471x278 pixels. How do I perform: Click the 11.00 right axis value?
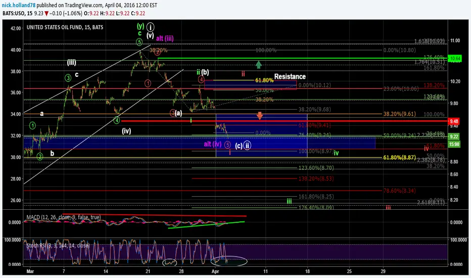click(x=455, y=40)
